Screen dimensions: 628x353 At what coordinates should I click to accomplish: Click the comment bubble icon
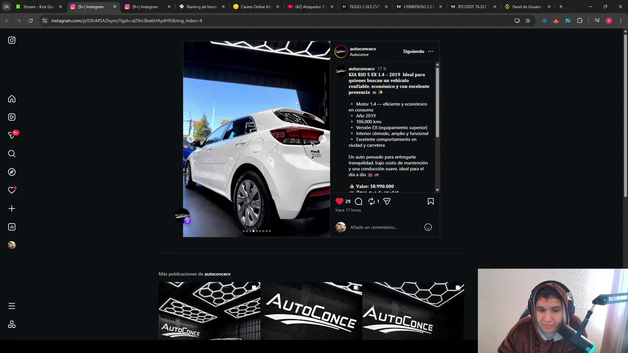tap(359, 202)
